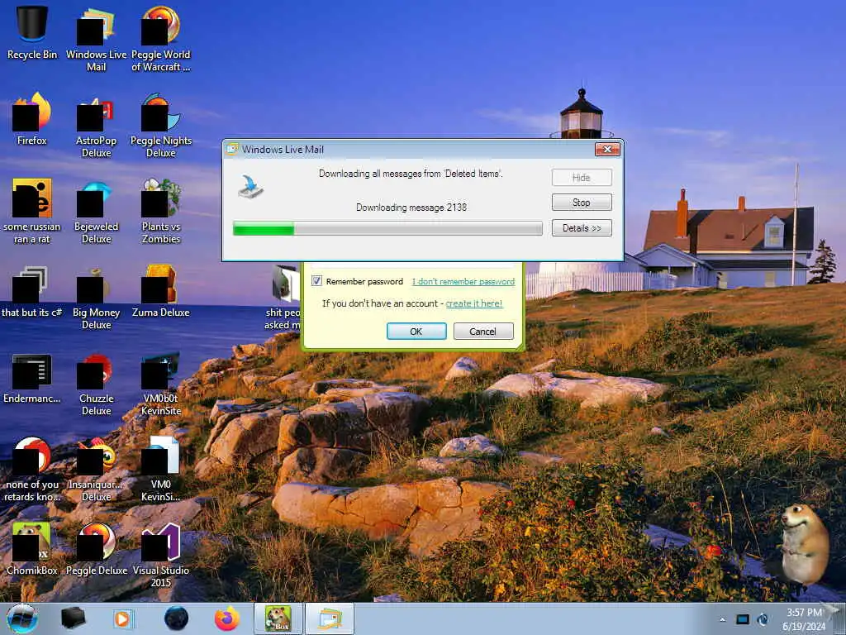
Task: Select the Endermanc... desktop icon
Action: point(32,378)
